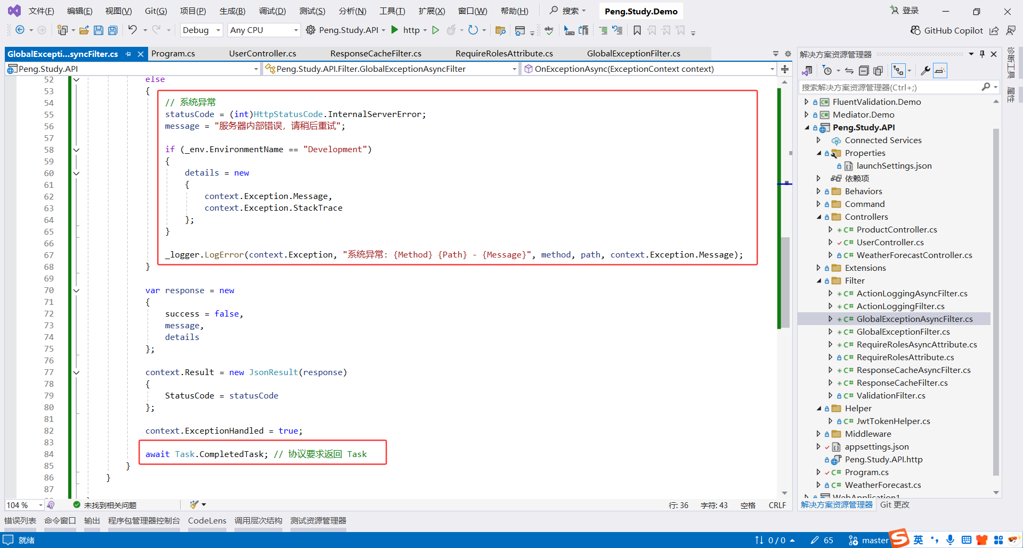Navigate backward with the toolbar back arrow
The width and height of the screenshot is (1023, 548).
(20, 30)
